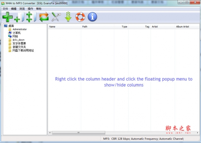Select the 网络 label in tree

[x=15, y=36]
